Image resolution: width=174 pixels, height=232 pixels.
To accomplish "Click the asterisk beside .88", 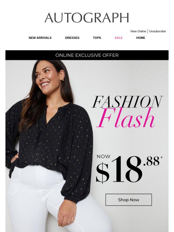I will click(x=161, y=158).
